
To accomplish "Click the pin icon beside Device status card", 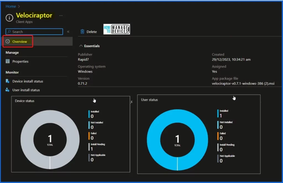I will point(131,102).
